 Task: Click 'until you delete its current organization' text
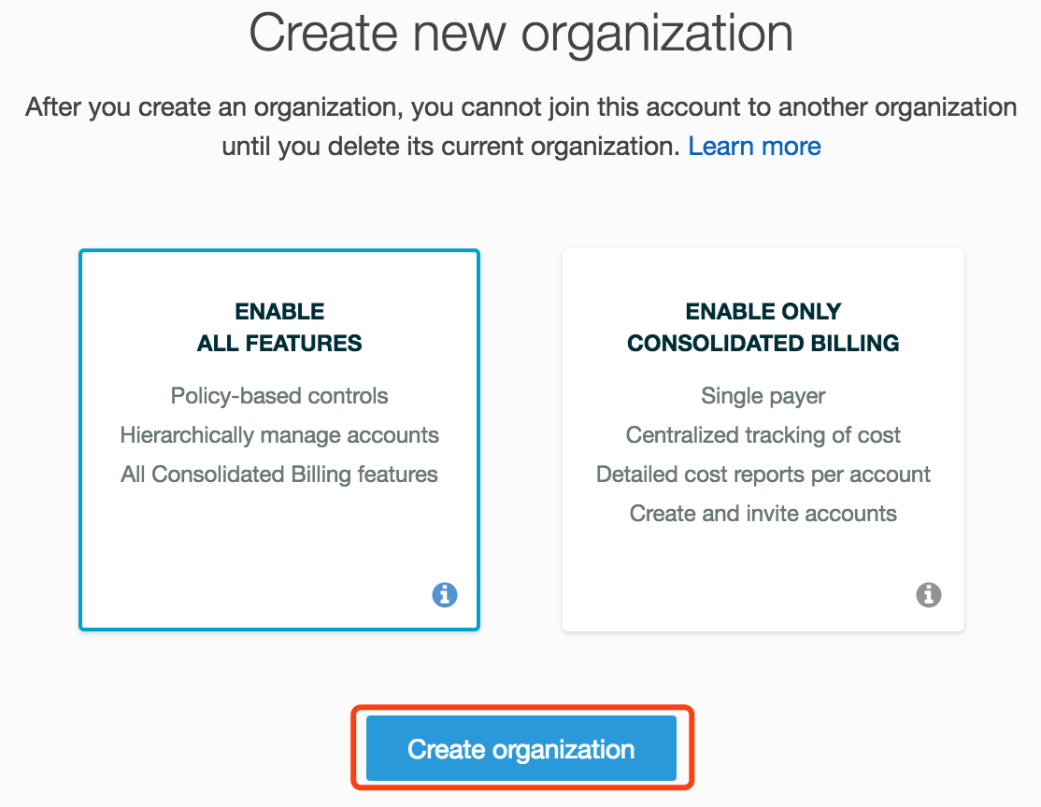[x=449, y=147]
